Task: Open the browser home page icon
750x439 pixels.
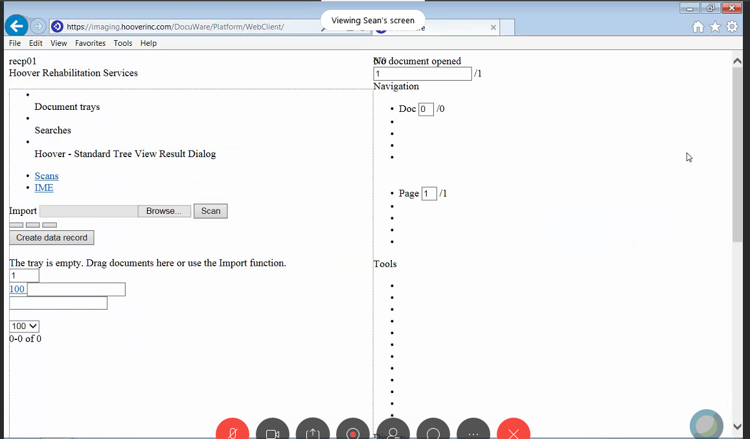Action: [x=698, y=27]
